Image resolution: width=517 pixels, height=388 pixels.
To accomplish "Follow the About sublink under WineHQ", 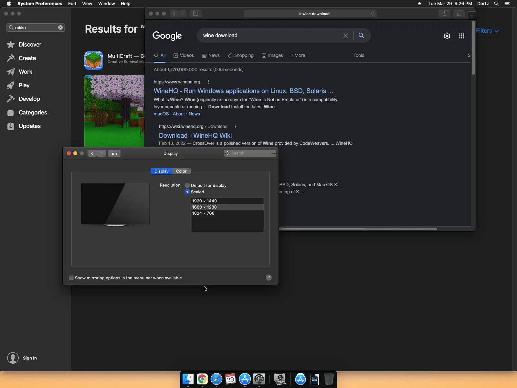I will coord(179,114).
